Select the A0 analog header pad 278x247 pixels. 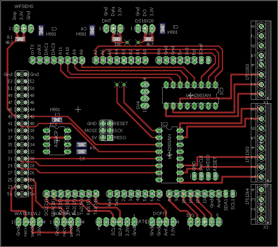[x=145, y=60]
